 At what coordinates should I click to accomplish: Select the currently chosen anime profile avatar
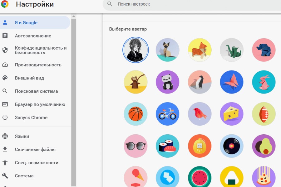pyautogui.click(x=136, y=50)
